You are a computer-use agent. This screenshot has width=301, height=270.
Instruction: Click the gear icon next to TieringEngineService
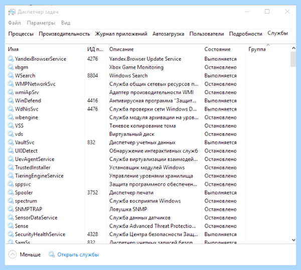click(11, 175)
